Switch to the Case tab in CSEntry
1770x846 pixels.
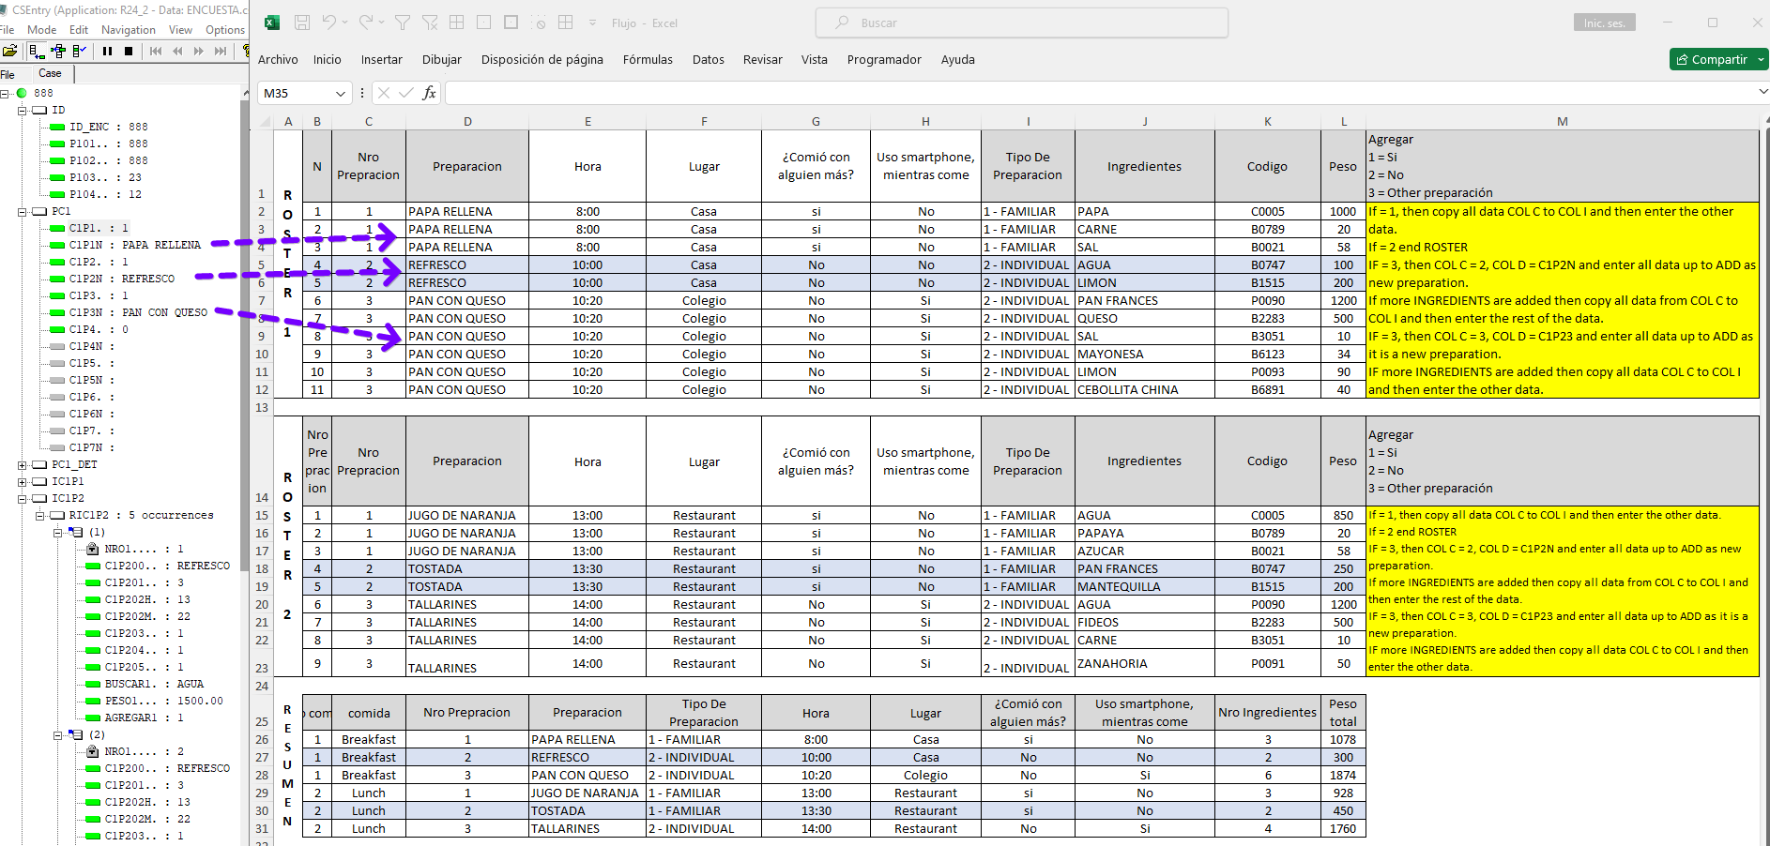51,73
